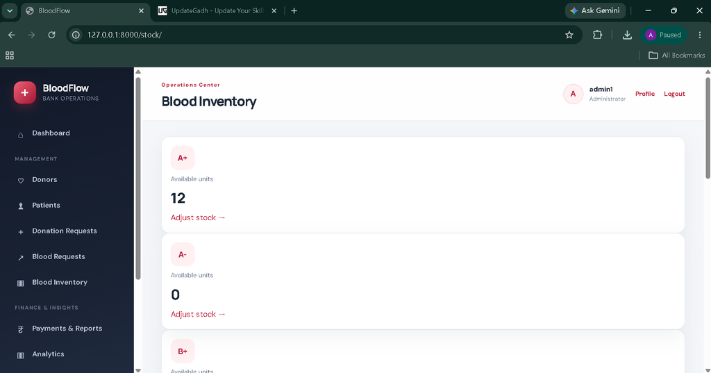Click the "Operations Center" label
Image resolution: width=711 pixels, height=373 pixels.
click(190, 85)
